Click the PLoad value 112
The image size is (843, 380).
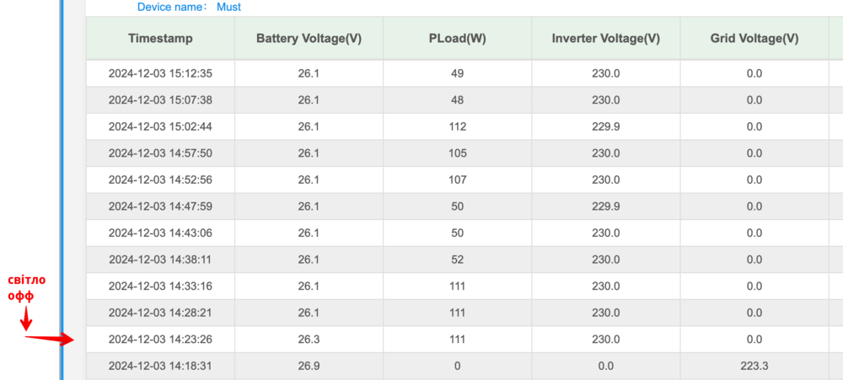pos(457,126)
